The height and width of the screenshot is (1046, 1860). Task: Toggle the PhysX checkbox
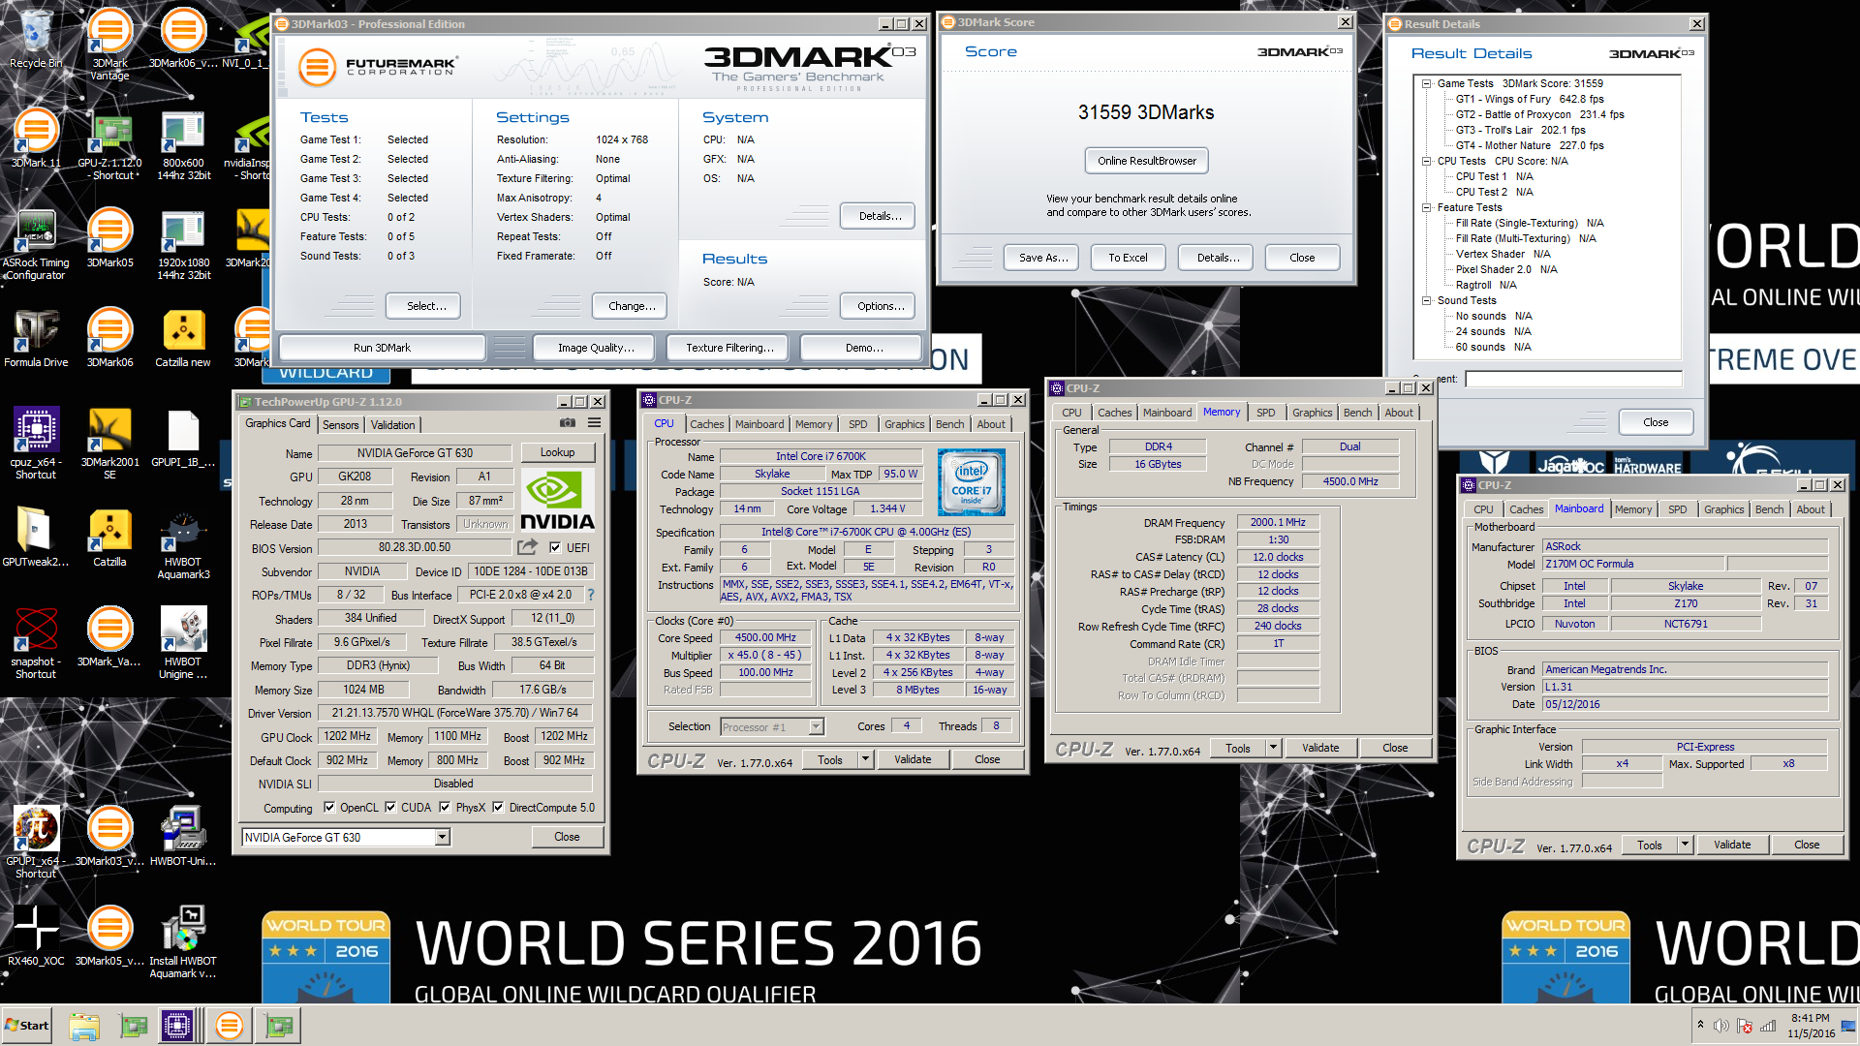click(x=445, y=807)
